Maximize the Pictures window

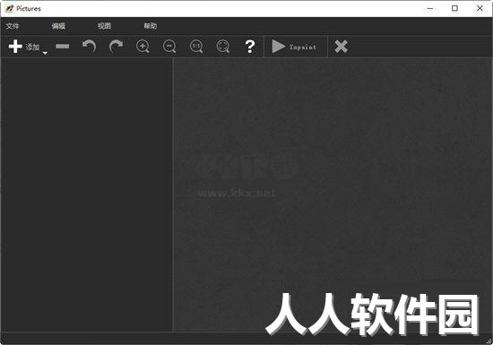pos(454,8)
